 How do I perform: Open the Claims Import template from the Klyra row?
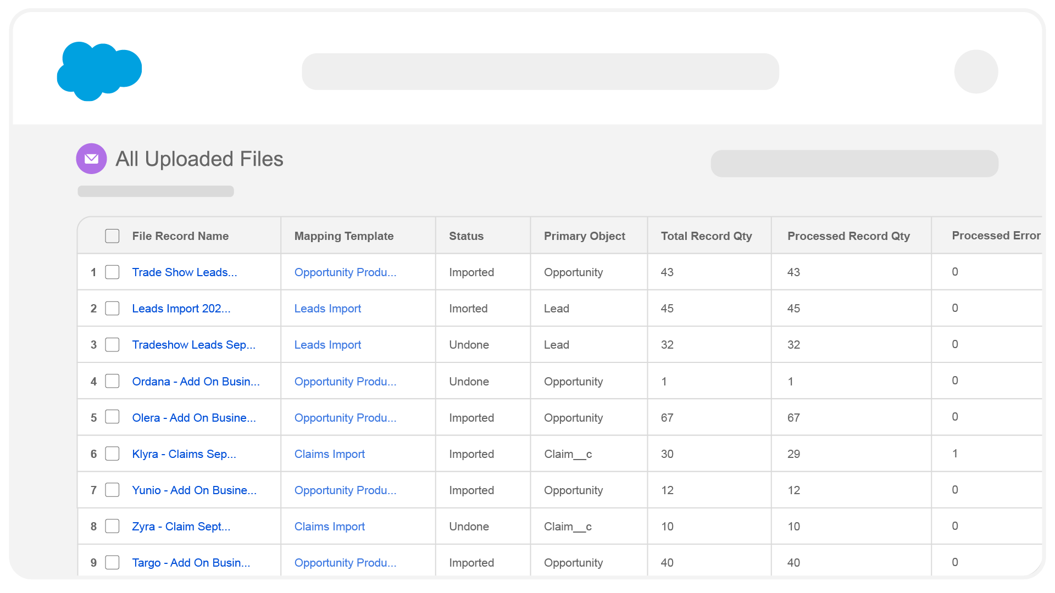[x=329, y=454]
